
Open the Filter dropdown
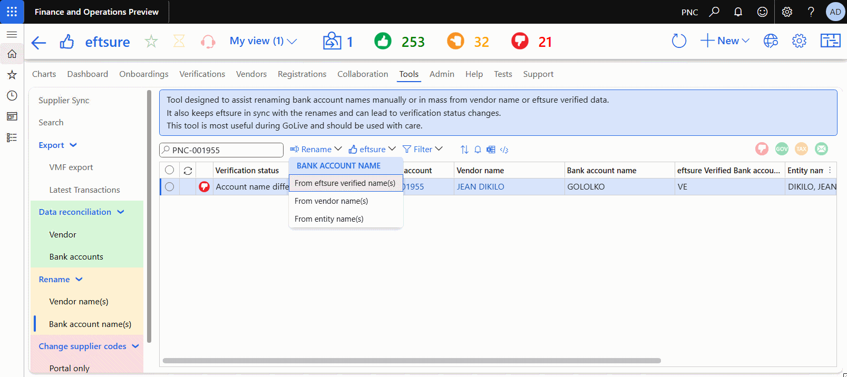coord(423,150)
